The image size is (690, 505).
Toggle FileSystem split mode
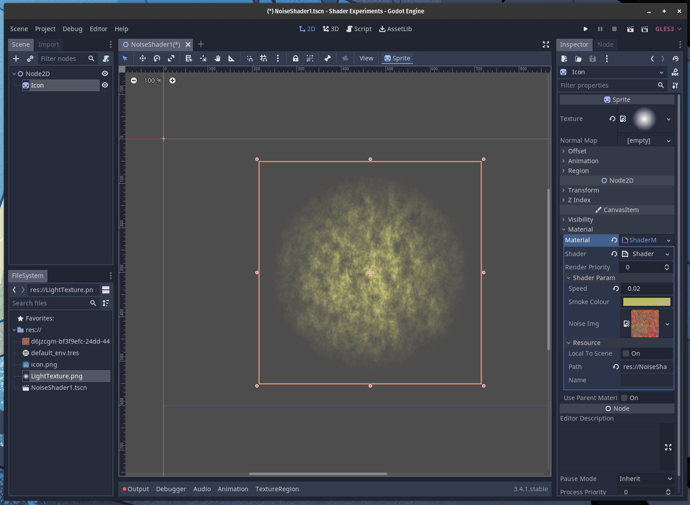(x=106, y=290)
